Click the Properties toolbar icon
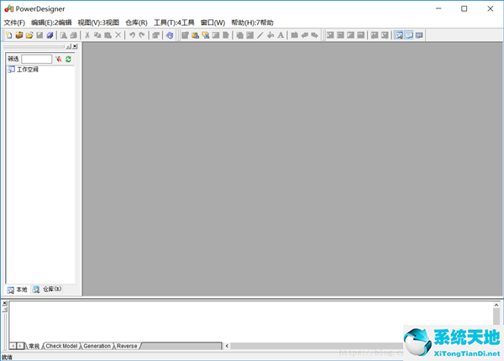504x361 pixels. [156, 35]
